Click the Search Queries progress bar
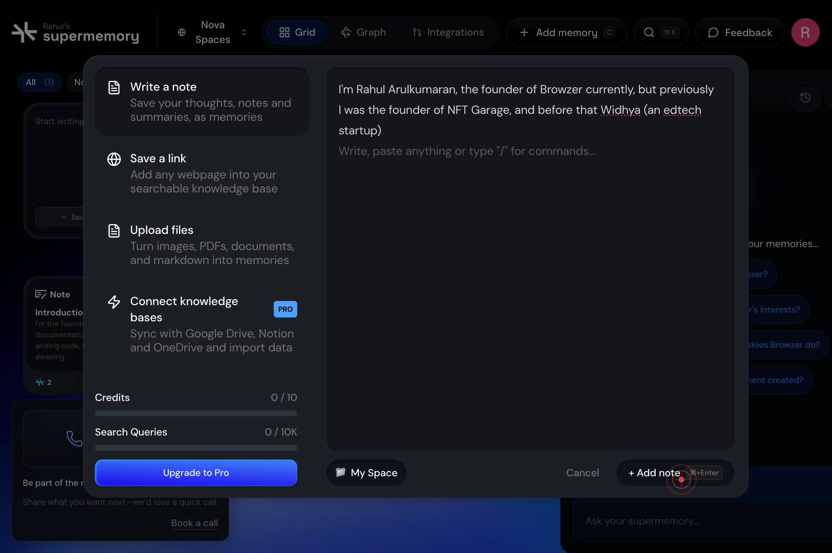 click(x=196, y=448)
